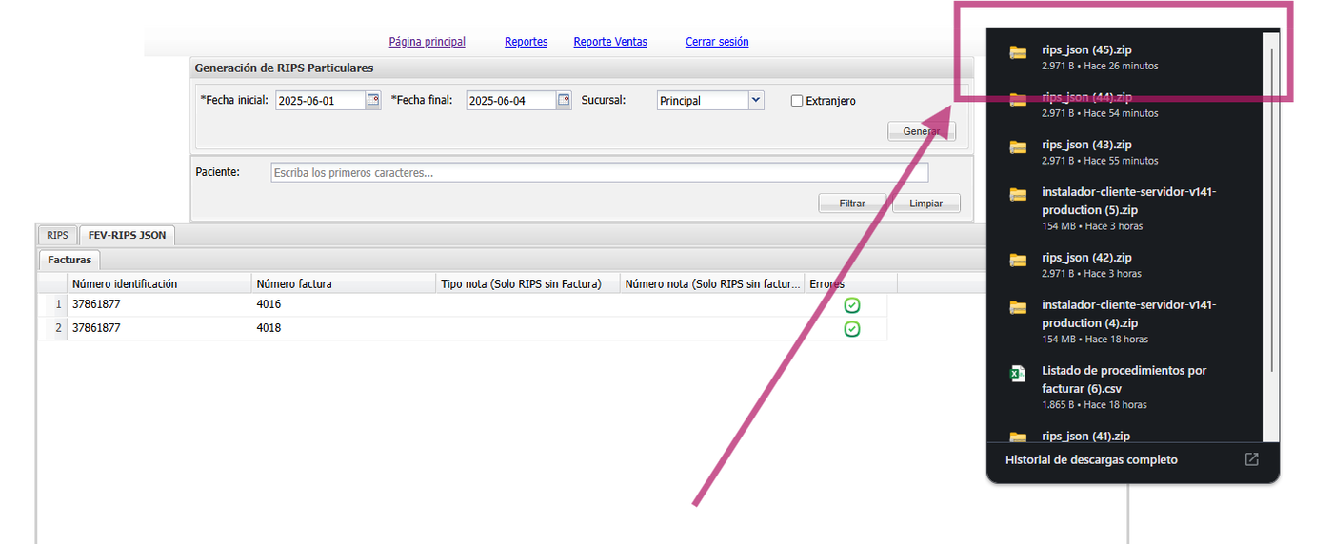
Task: Sort by Número identificación column header
Action: click(160, 283)
